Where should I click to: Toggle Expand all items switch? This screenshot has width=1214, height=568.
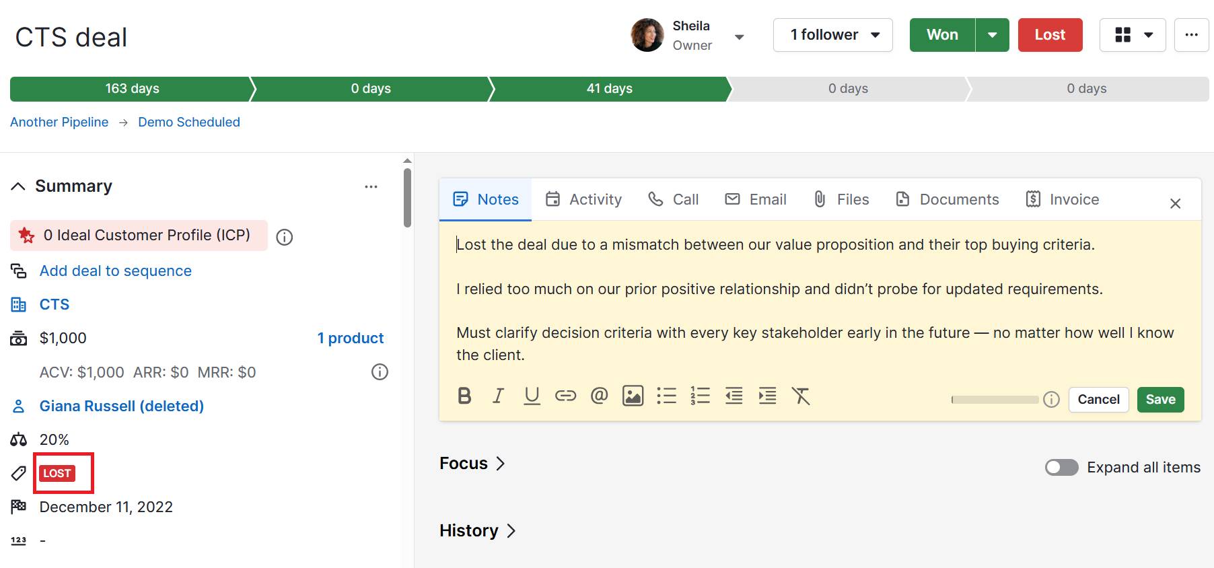[1061, 467]
